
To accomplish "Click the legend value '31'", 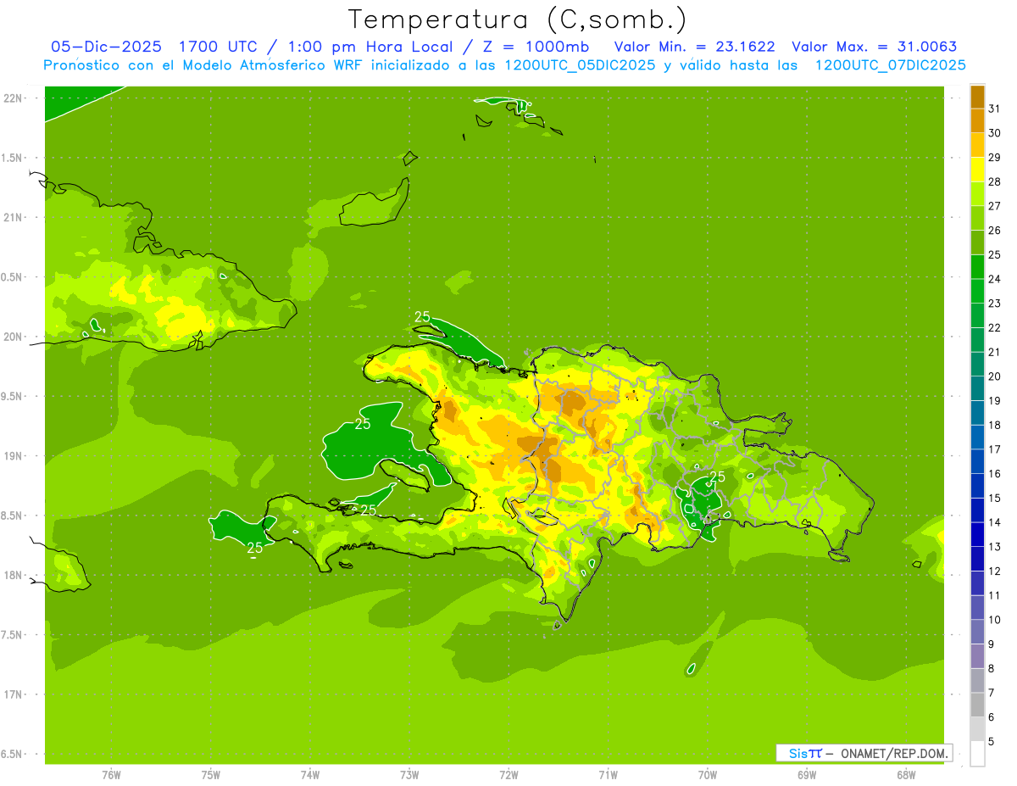I will coord(995,108).
